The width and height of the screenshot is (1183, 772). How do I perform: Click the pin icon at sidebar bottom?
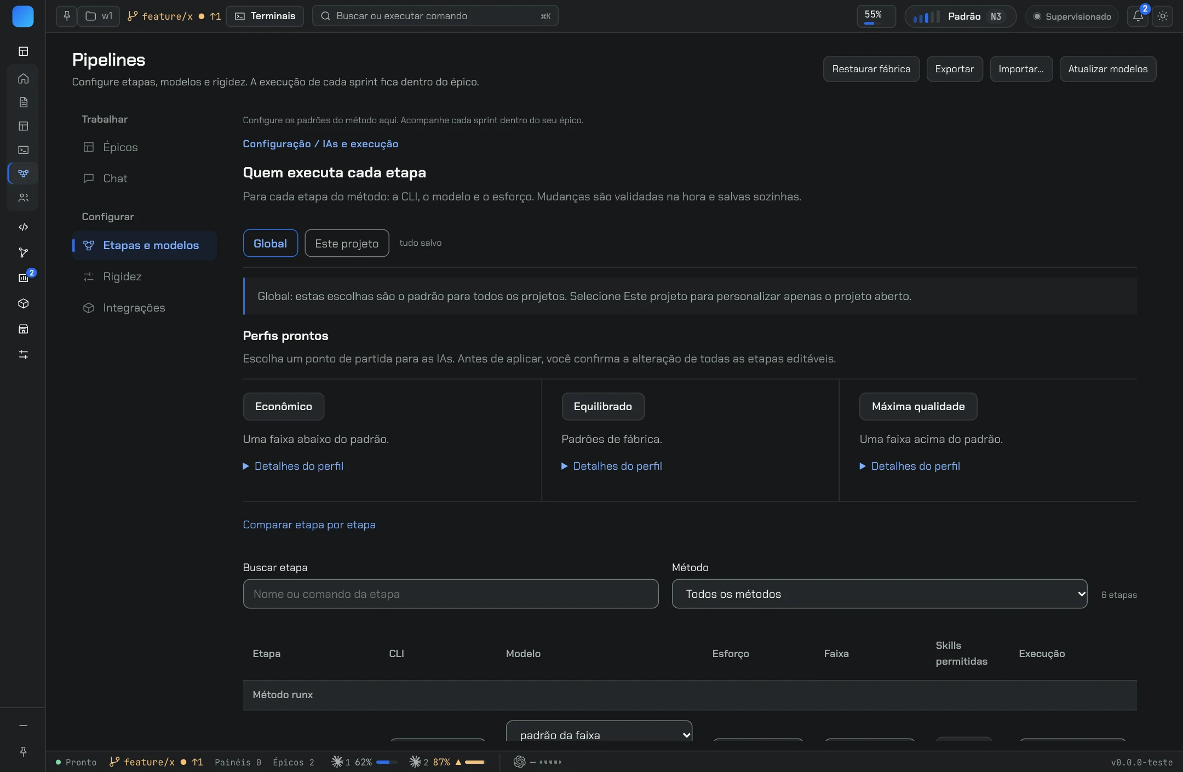(x=23, y=751)
